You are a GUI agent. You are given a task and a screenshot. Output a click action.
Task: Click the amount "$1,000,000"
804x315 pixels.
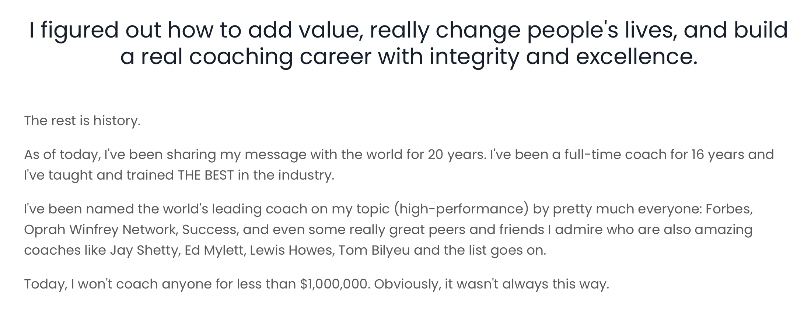tap(334, 284)
